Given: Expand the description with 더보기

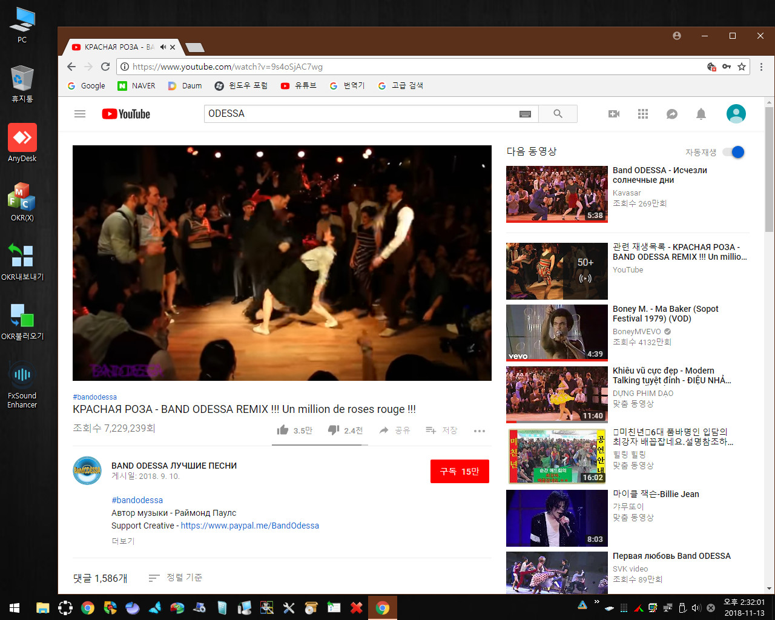Looking at the screenshot, I should click(123, 541).
